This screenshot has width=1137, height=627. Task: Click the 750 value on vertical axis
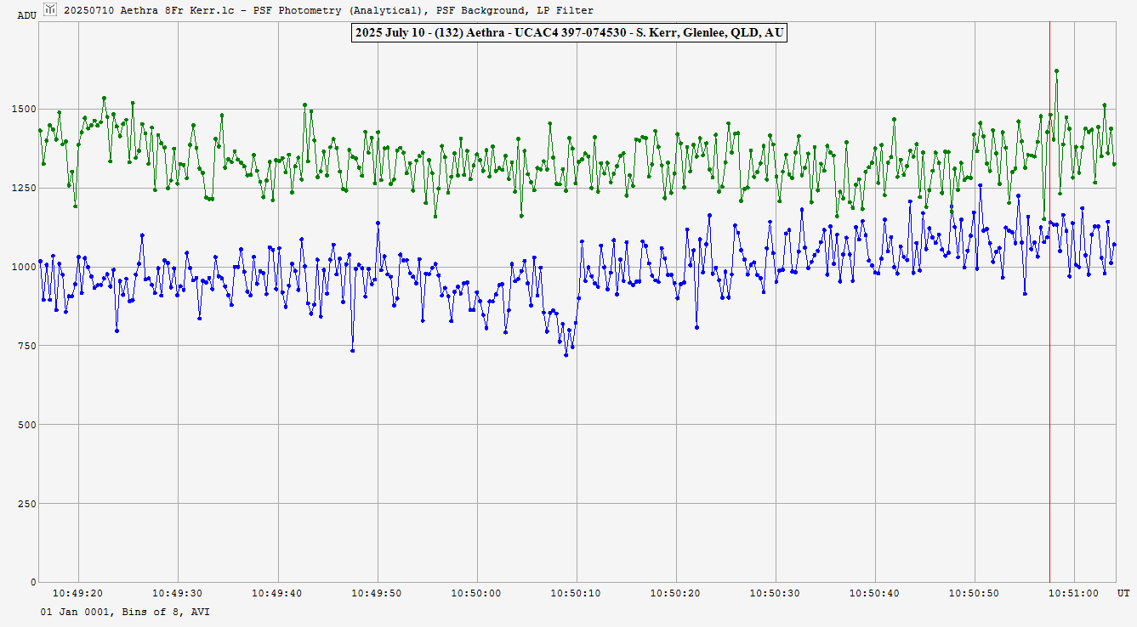pyautogui.click(x=26, y=346)
